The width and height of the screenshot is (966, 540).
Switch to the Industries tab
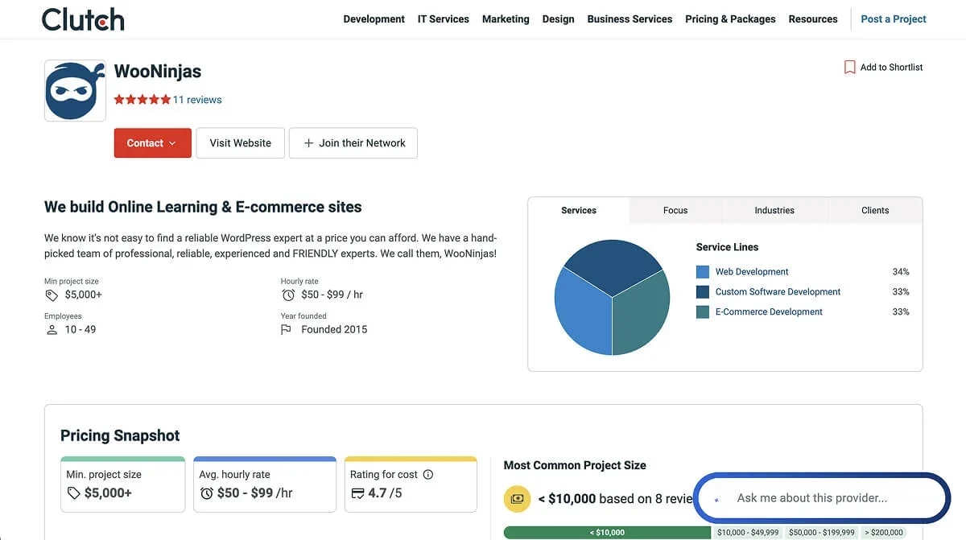click(x=774, y=210)
